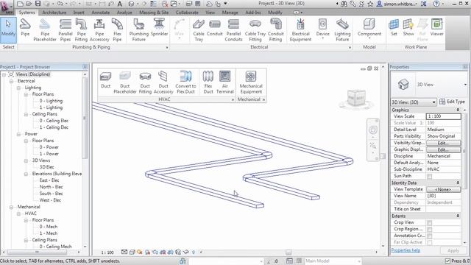Viewport: 471px width, 265px height.
Task: Switch to the Analyze tab
Action: [124, 13]
